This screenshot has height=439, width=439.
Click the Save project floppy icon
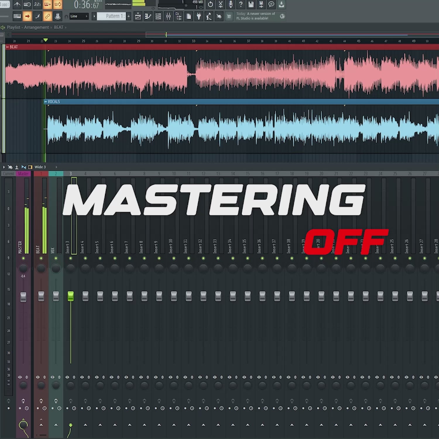pyautogui.click(x=251, y=4)
